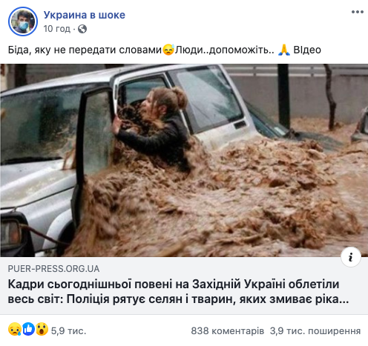The image size is (368, 346).
Task: Click the word ВІдео in the post caption
Action: click(x=307, y=50)
